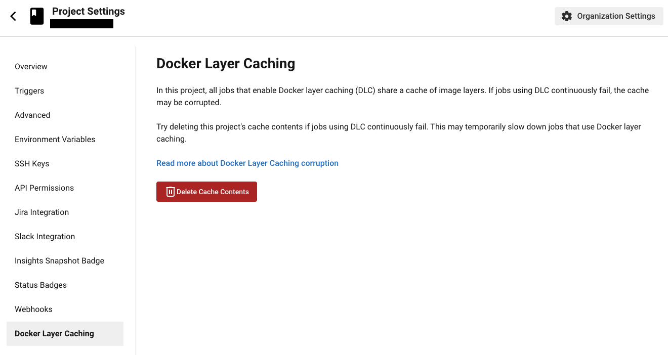The image size is (668, 355).
Task: Go to Insights Snapshot Badge
Action: (59, 261)
